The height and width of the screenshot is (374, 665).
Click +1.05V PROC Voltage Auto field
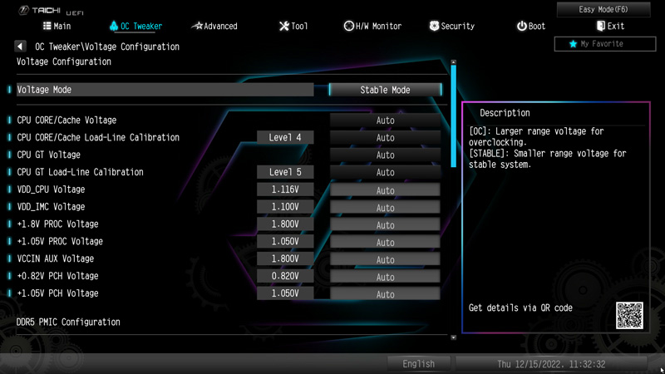(385, 243)
